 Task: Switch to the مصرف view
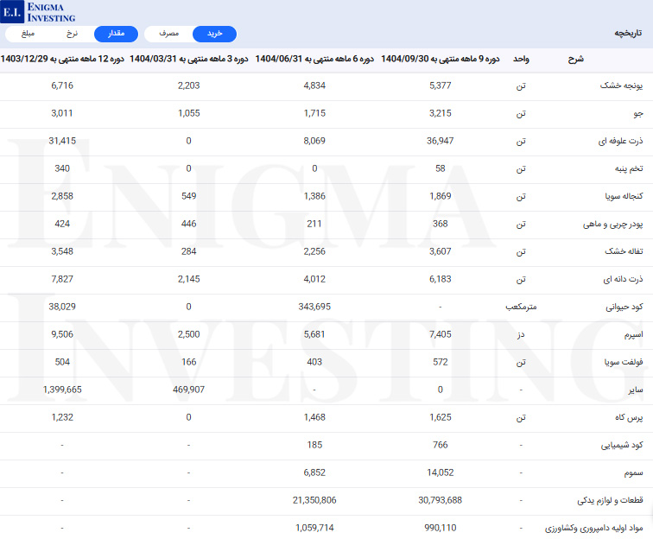click(x=168, y=34)
